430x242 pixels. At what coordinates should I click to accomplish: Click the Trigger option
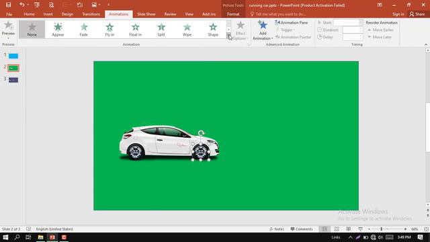pyautogui.click(x=285, y=30)
